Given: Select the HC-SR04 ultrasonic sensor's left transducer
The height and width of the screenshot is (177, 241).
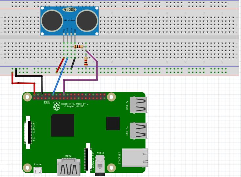Looking at the screenshot, I should coord(52,21).
